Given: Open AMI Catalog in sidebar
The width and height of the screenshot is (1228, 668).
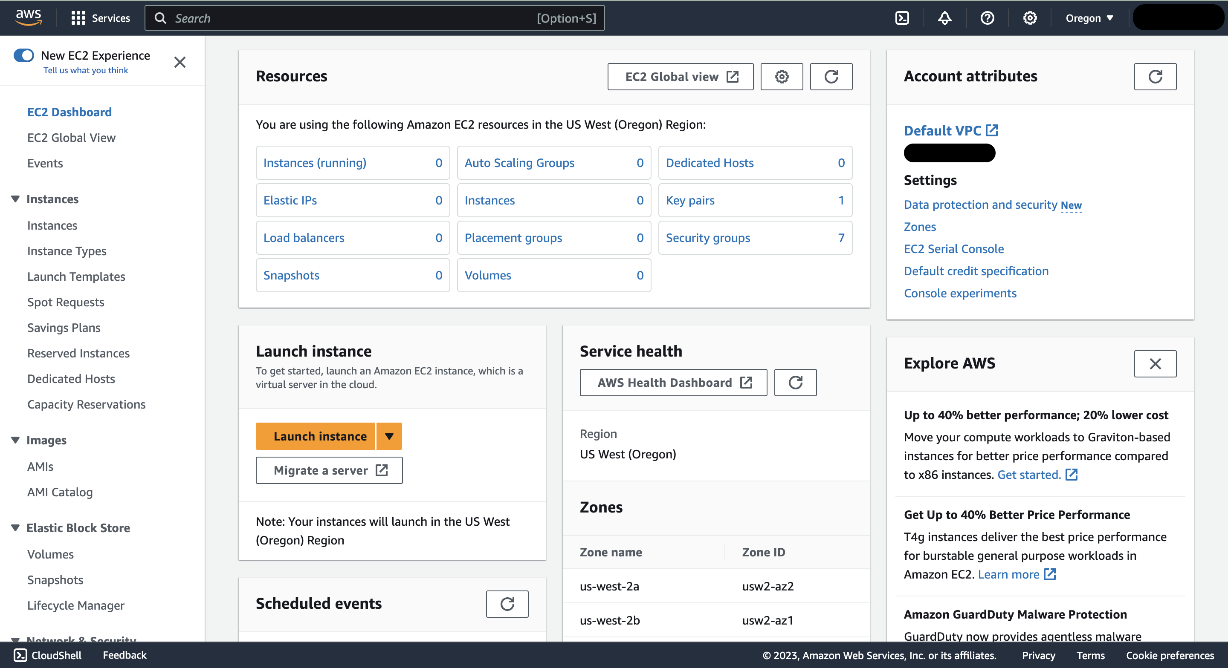Looking at the screenshot, I should click(60, 492).
